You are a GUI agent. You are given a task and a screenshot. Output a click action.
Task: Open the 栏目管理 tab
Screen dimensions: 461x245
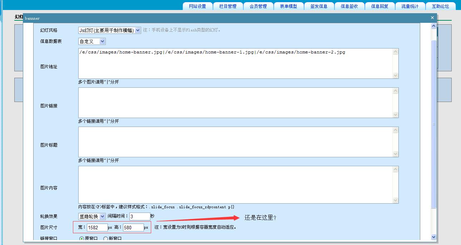point(228,6)
